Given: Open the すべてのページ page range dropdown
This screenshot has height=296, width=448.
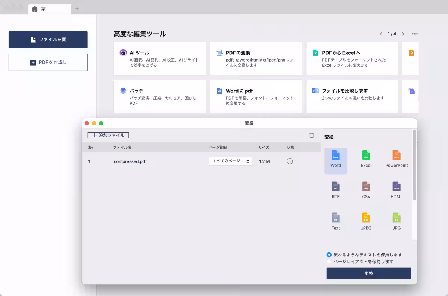Looking at the screenshot, I should (x=230, y=161).
